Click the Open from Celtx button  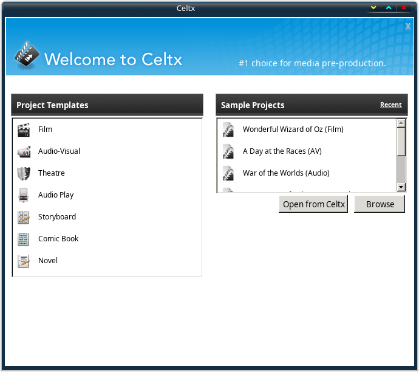coord(313,204)
